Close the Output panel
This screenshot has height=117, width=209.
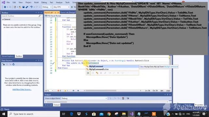pos(170,95)
